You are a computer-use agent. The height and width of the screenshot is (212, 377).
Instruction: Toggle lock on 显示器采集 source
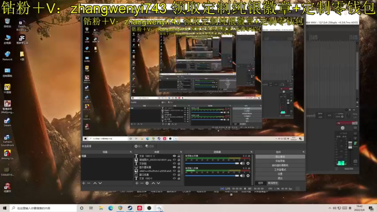(179, 167)
